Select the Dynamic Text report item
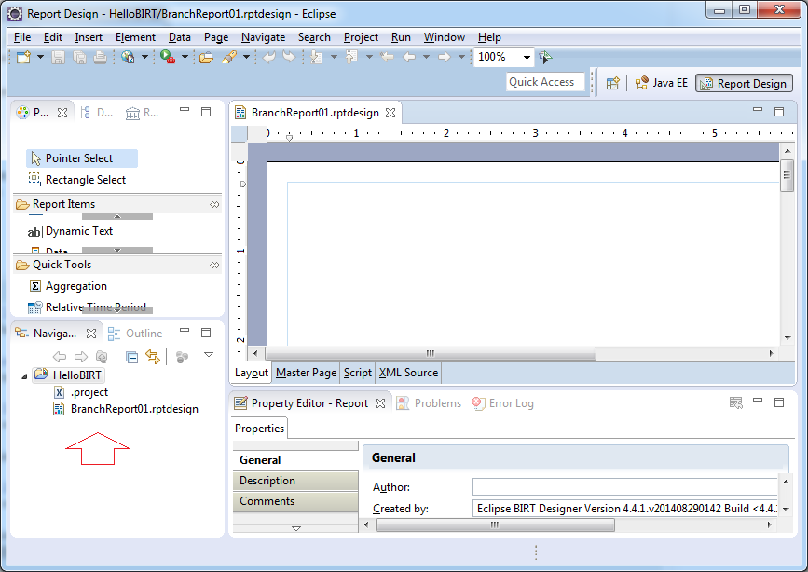Viewport: 808px width, 572px height. coord(70,231)
